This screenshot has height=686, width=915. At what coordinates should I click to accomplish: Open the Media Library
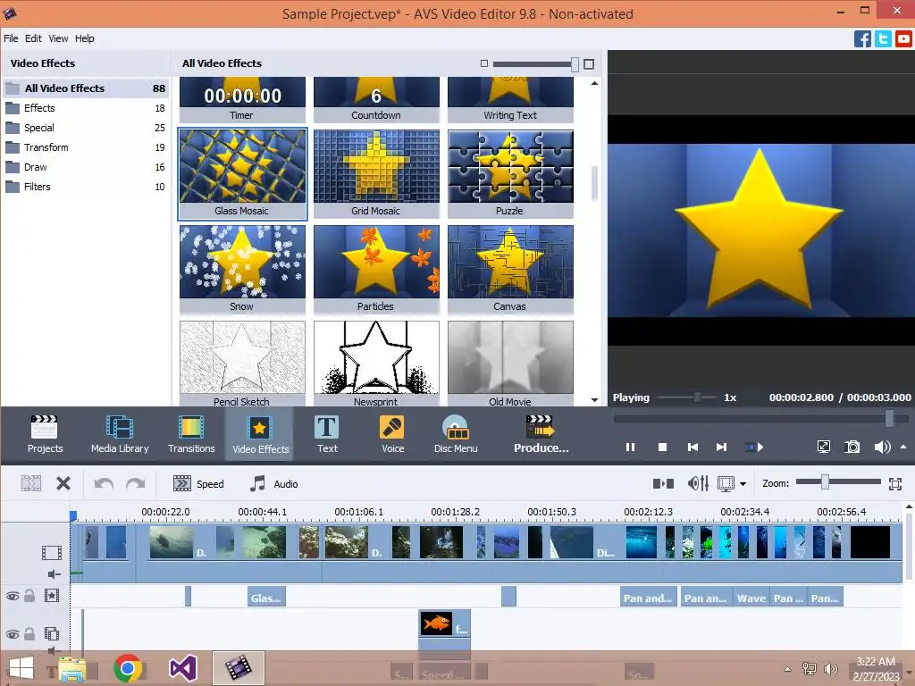tap(120, 434)
